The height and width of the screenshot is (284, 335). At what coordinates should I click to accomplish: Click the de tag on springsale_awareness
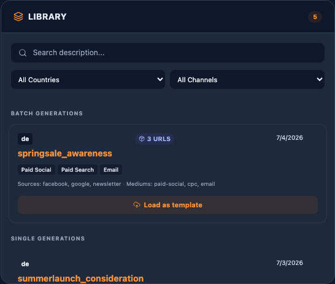25,139
